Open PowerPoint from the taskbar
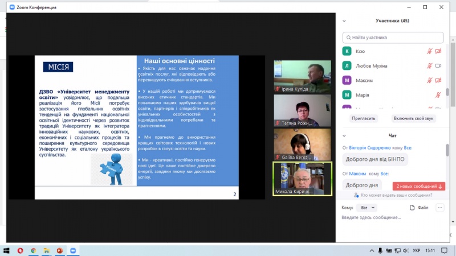 click(59, 250)
